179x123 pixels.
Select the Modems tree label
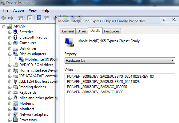coord(26,103)
